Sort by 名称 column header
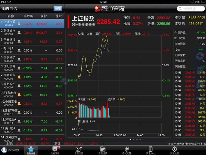Screen dimensions: 206x155 [11, 16]
